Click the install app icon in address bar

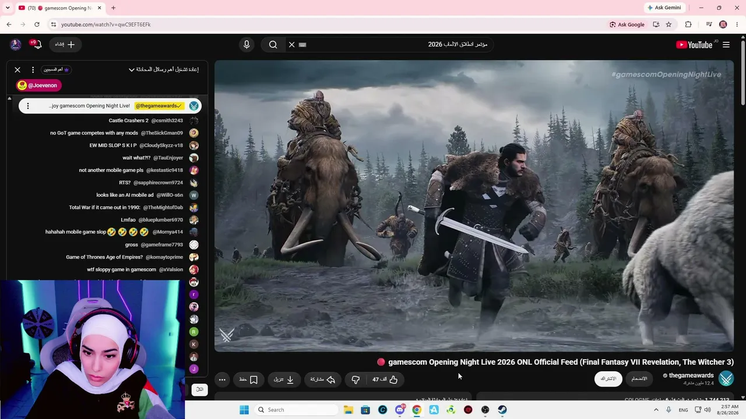656,24
